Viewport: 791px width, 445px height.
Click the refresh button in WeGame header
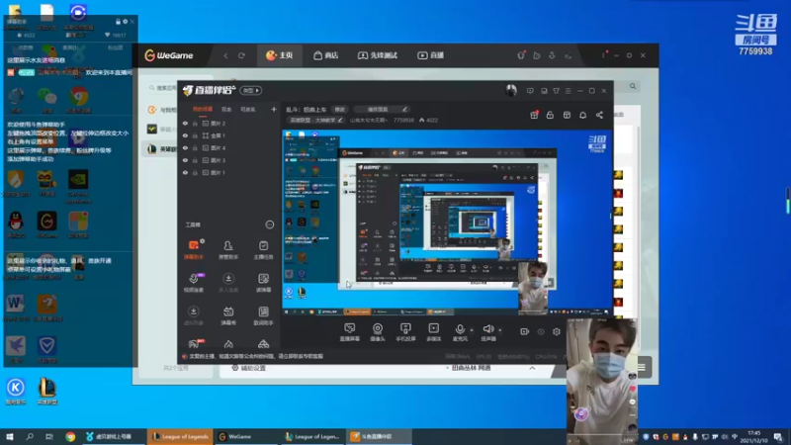coord(241,55)
